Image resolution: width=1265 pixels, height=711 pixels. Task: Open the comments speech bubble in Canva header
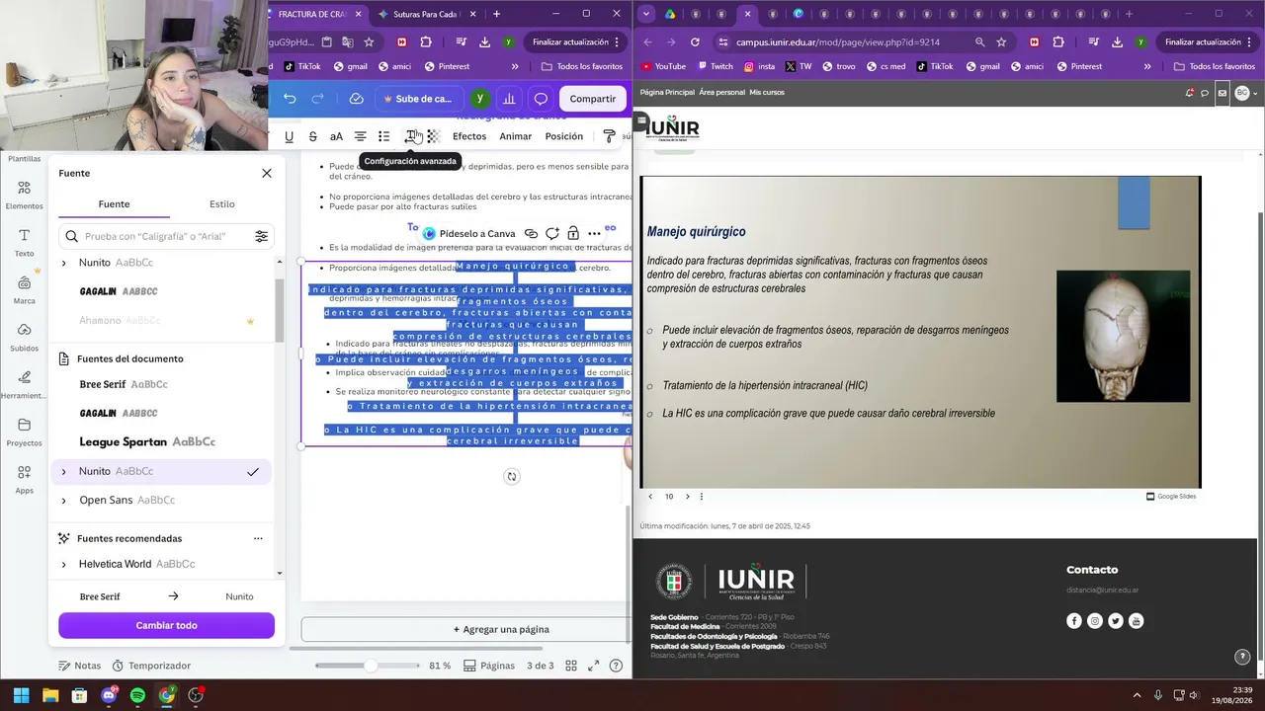[541, 99]
